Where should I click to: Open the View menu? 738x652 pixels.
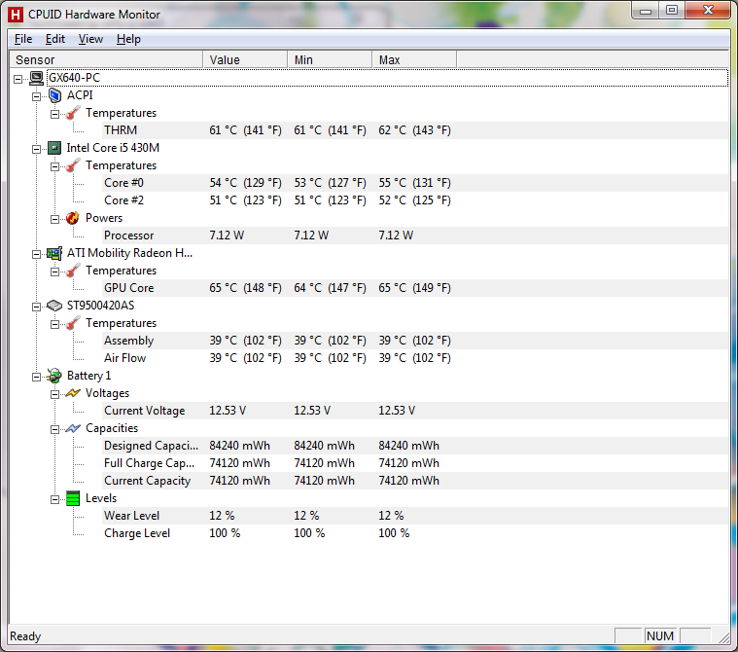90,39
